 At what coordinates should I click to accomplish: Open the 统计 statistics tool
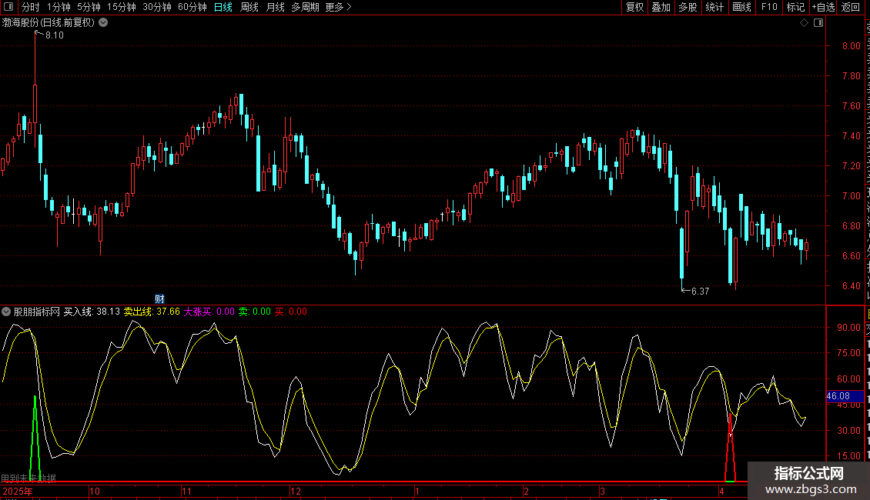pos(714,7)
